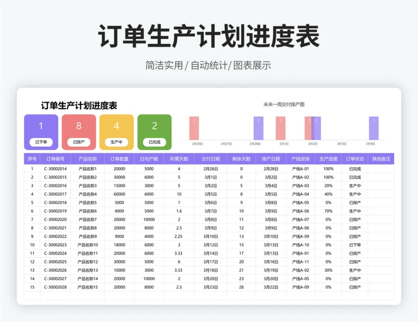This screenshot has width=418, height=322.
Task: Click quantity 15000 in the C-30002016 row
Action: 120,186
